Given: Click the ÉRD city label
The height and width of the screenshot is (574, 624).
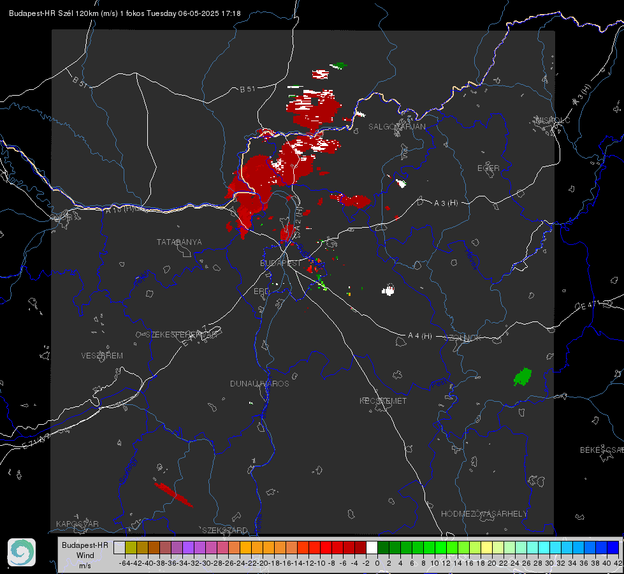Looking at the screenshot, I should [261, 291].
